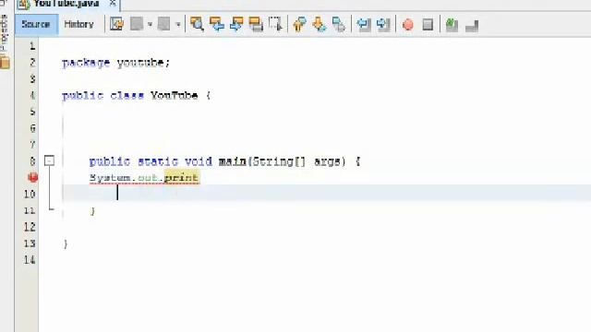The height and width of the screenshot is (332, 591).
Task: Click the Uncomment lines icon
Action: point(472,26)
